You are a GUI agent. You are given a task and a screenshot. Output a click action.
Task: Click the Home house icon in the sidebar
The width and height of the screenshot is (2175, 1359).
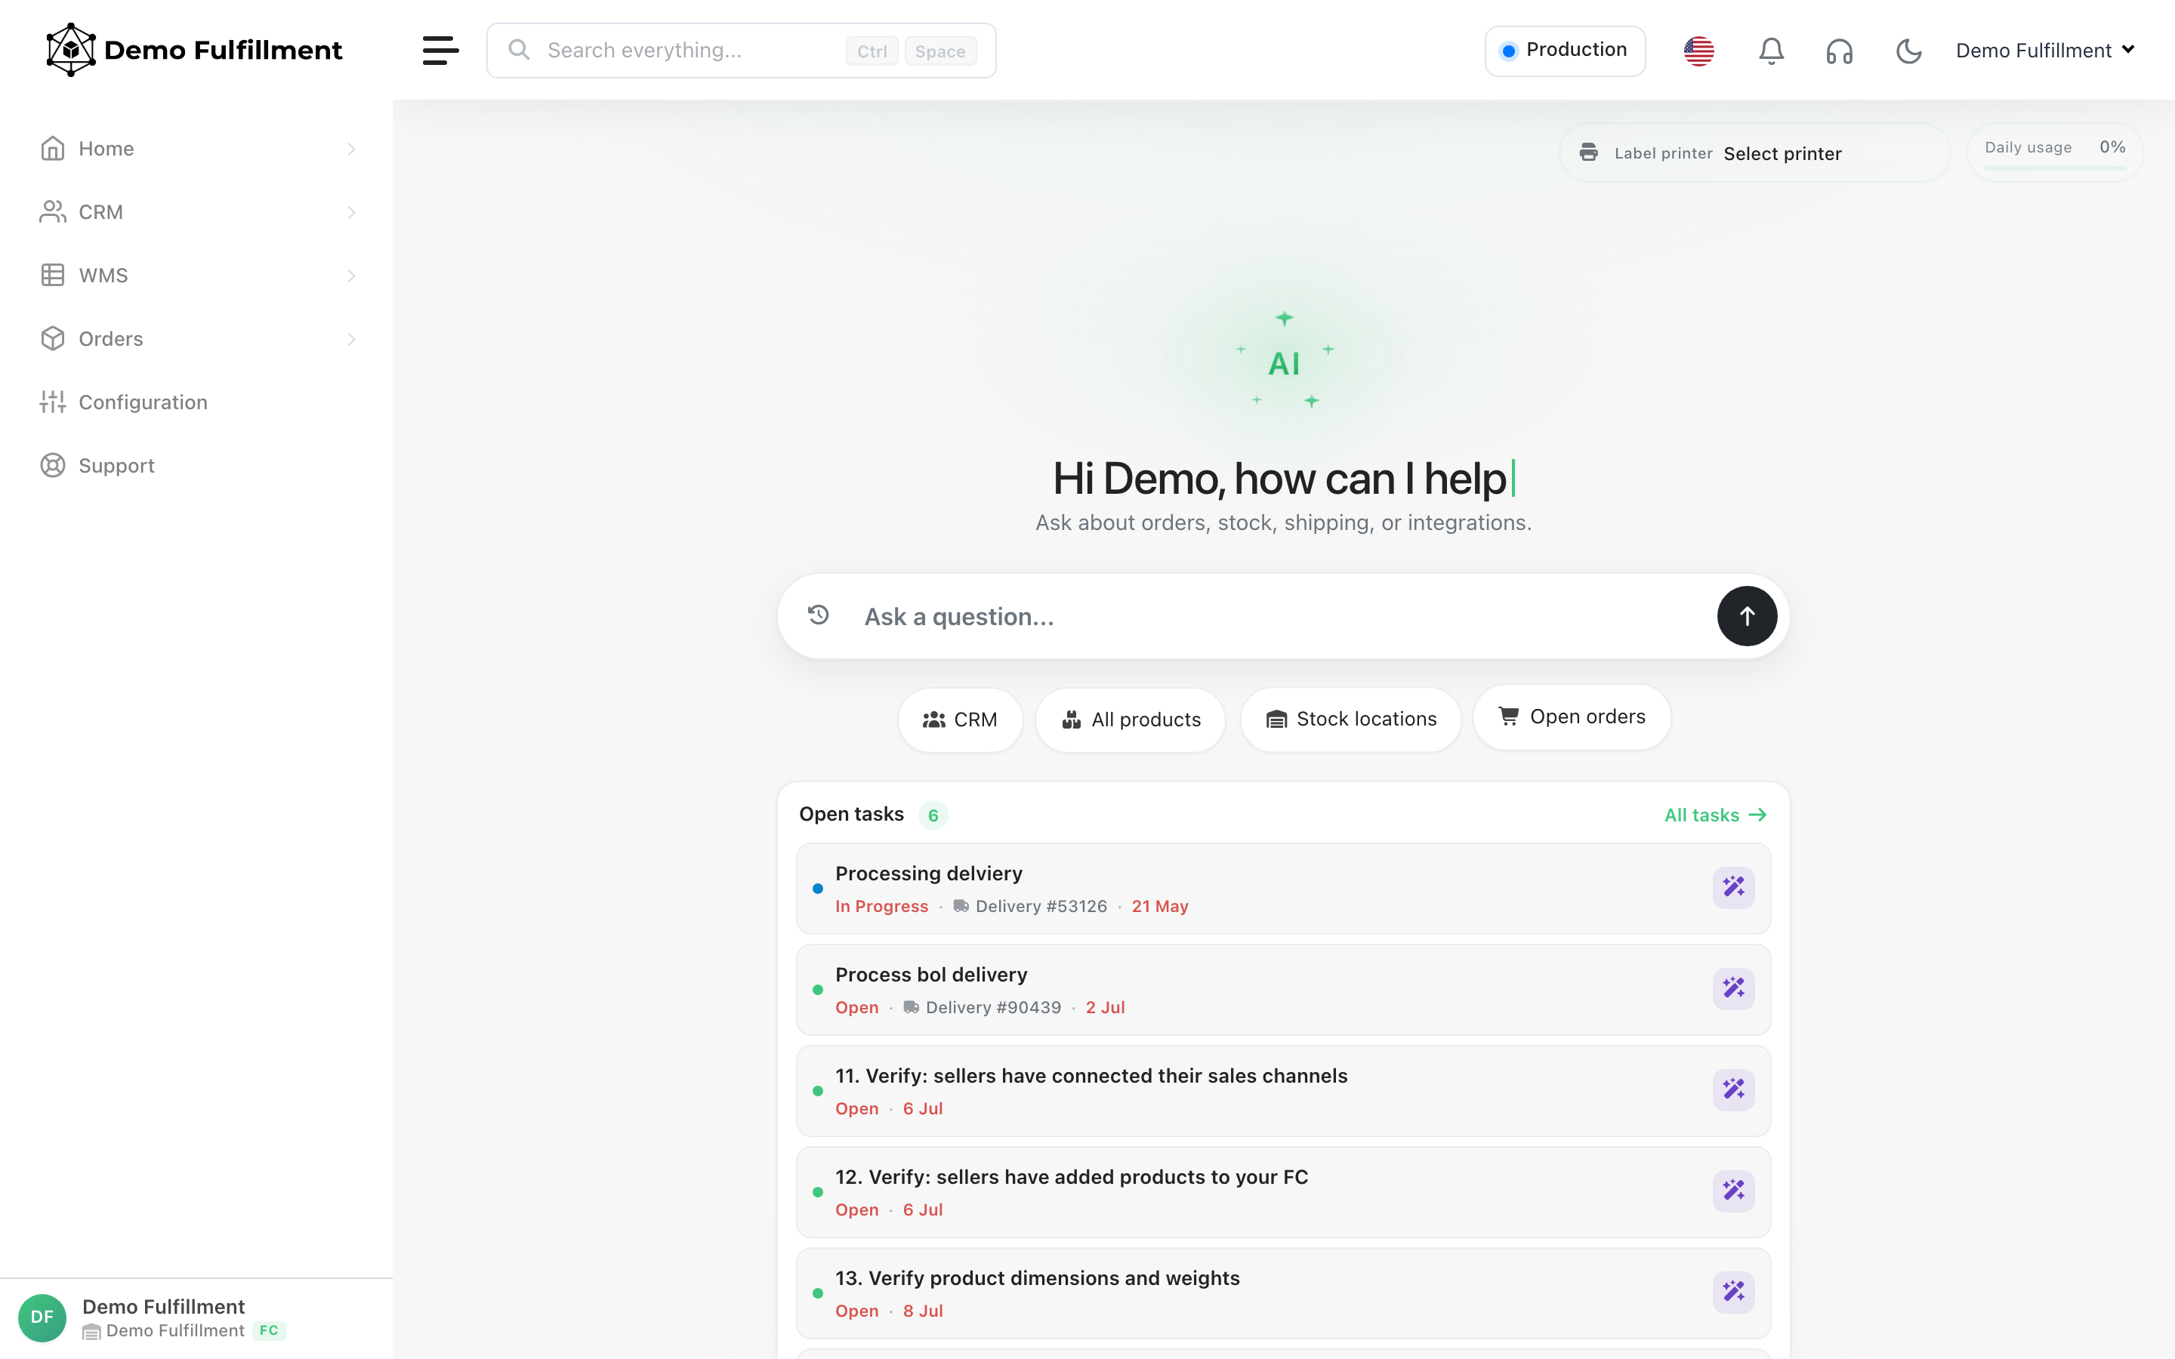(x=53, y=148)
